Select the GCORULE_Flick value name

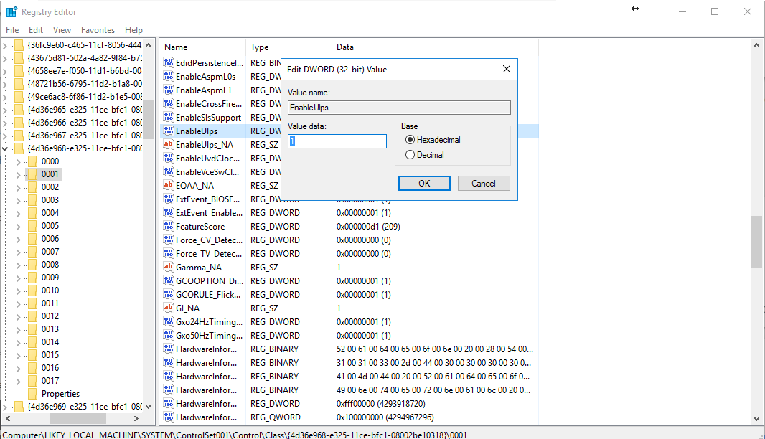coord(208,295)
